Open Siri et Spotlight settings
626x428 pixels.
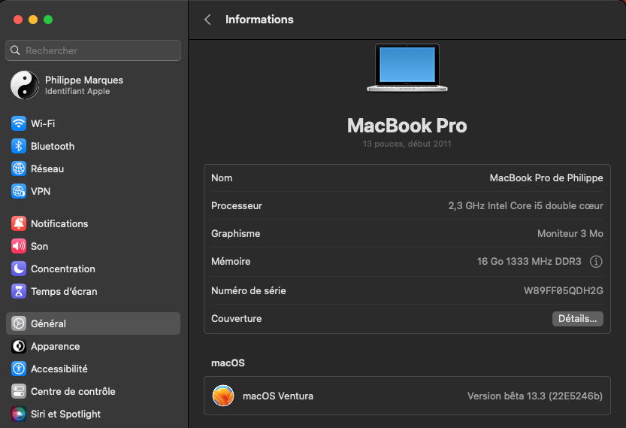tap(65, 414)
